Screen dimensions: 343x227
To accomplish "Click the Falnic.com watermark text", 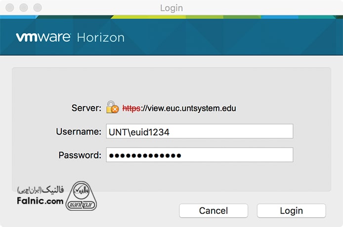I will click(x=40, y=201).
